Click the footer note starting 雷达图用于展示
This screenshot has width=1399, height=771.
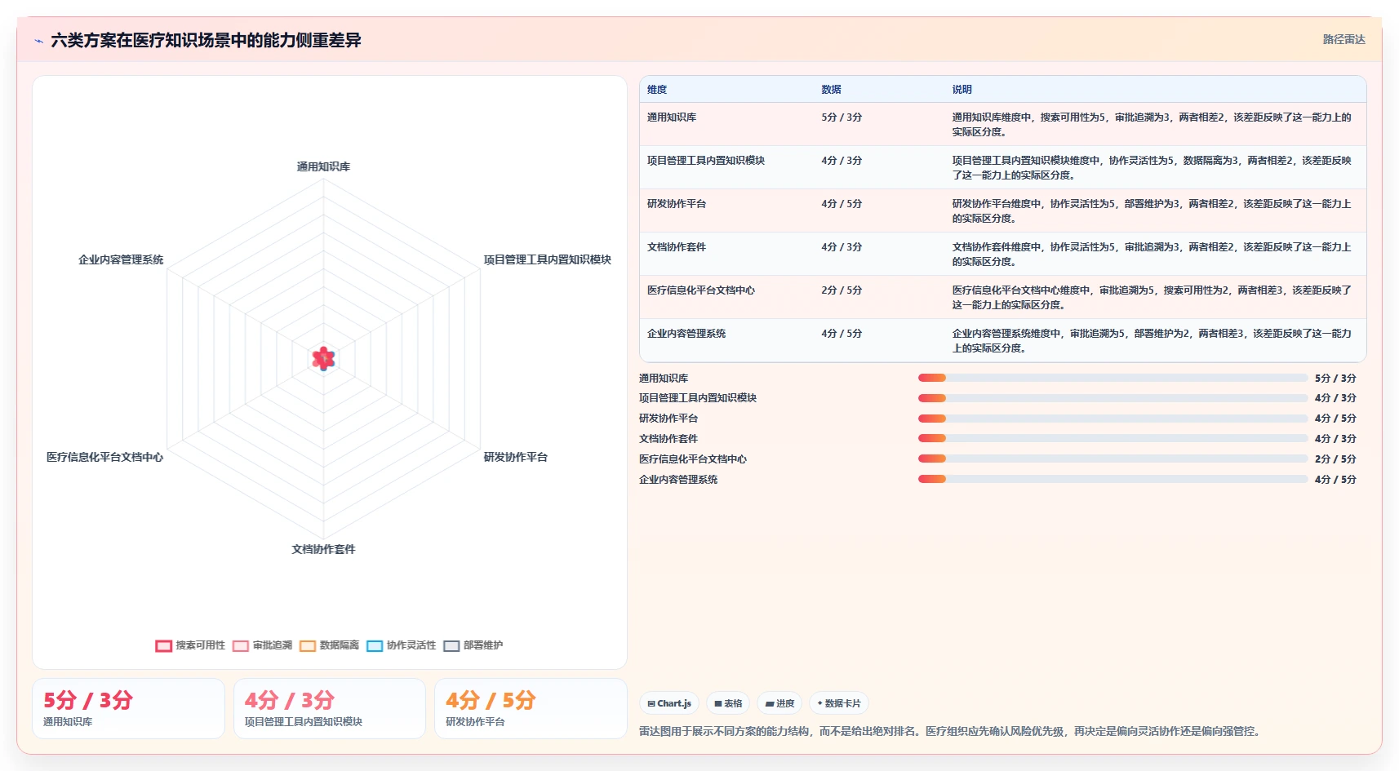(x=952, y=731)
